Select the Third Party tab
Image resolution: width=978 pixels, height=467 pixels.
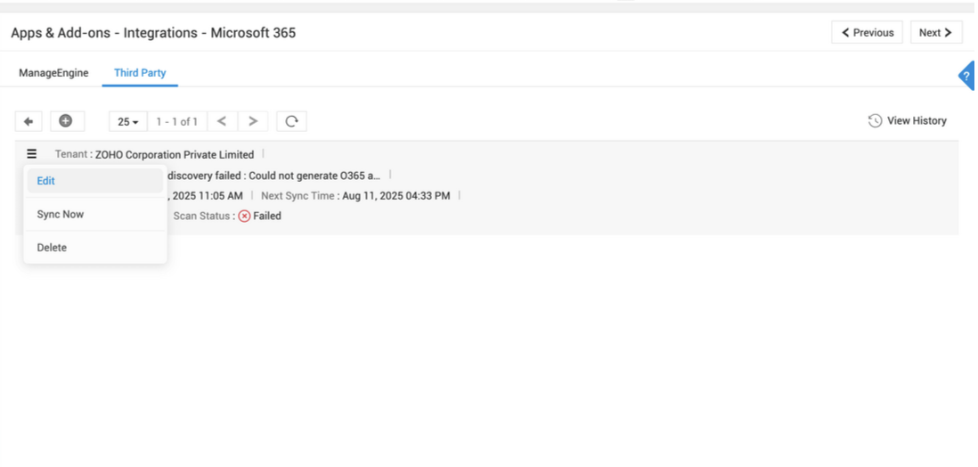140,73
